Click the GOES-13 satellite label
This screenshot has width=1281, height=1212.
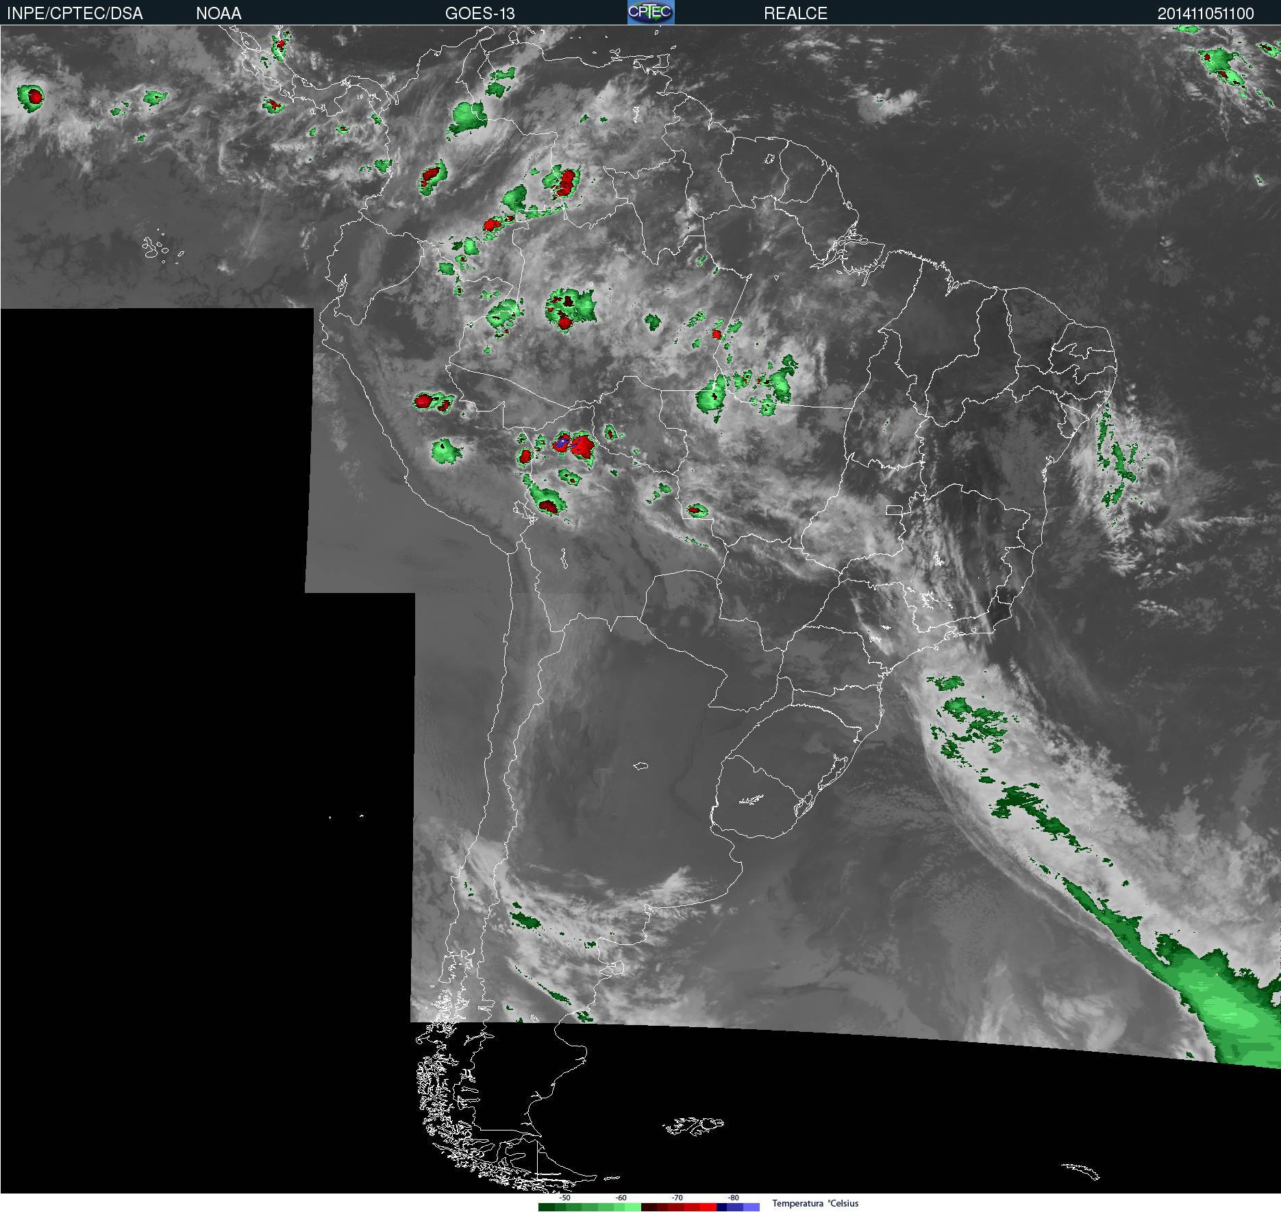click(480, 14)
